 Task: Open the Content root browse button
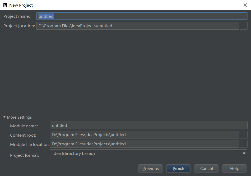244,135
